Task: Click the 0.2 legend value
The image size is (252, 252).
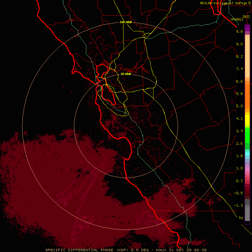Action: (239, 181)
